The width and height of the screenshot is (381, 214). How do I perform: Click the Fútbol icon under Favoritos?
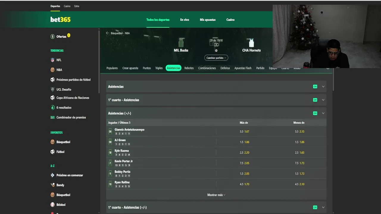[x=53, y=152]
